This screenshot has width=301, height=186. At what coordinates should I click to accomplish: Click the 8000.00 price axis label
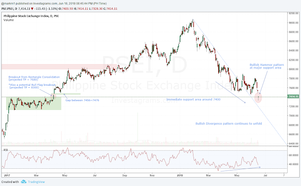coord(294,69)
